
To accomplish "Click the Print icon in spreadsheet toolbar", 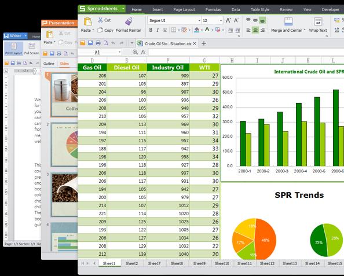I will [98, 43].
